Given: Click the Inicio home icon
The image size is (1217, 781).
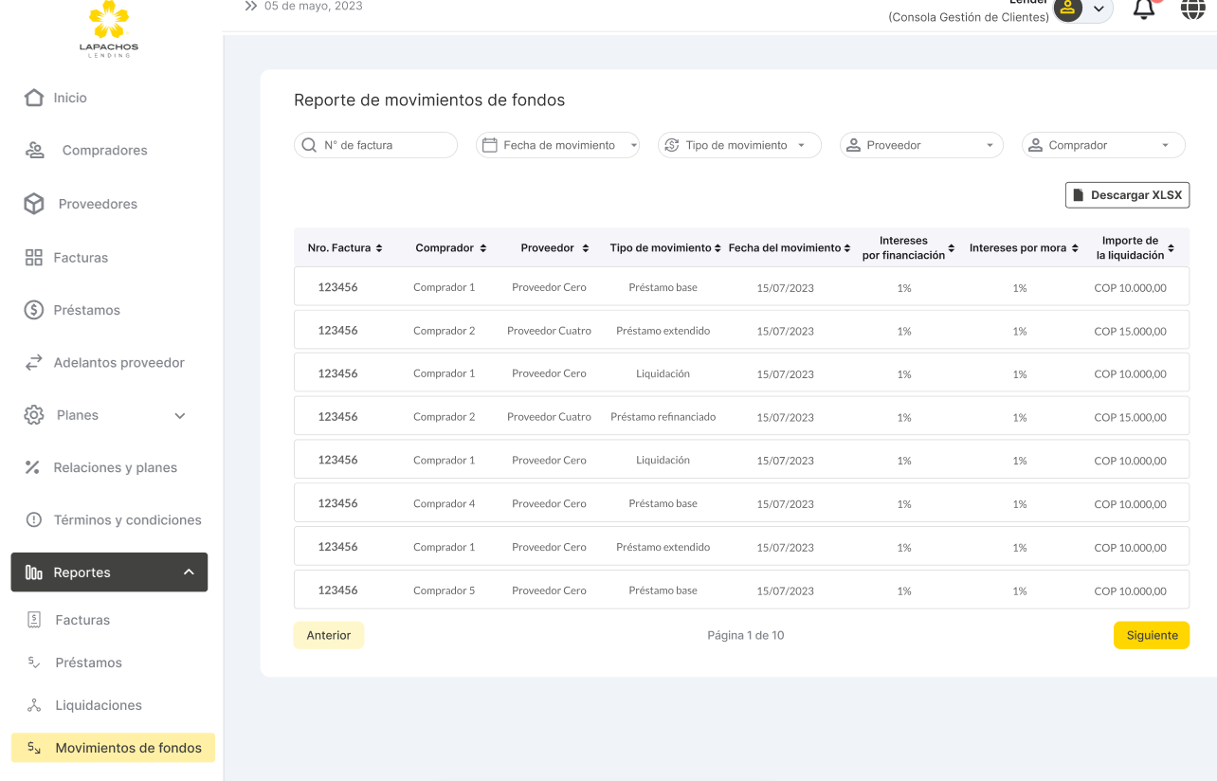Looking at the screenshot, I should (34, 98).
